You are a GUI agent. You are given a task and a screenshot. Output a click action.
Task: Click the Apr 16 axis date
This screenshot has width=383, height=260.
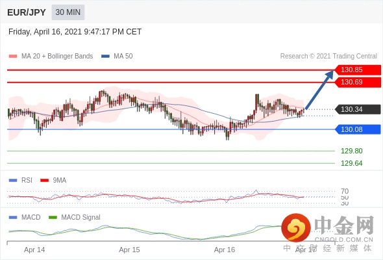click(x=225, y=250)
